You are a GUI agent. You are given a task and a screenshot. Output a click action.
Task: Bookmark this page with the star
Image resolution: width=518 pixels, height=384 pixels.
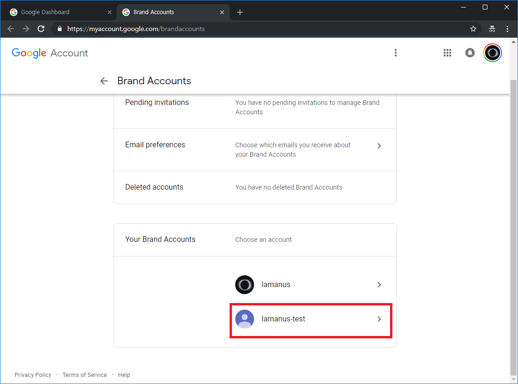pyautogui.click(x=473, y=29)
